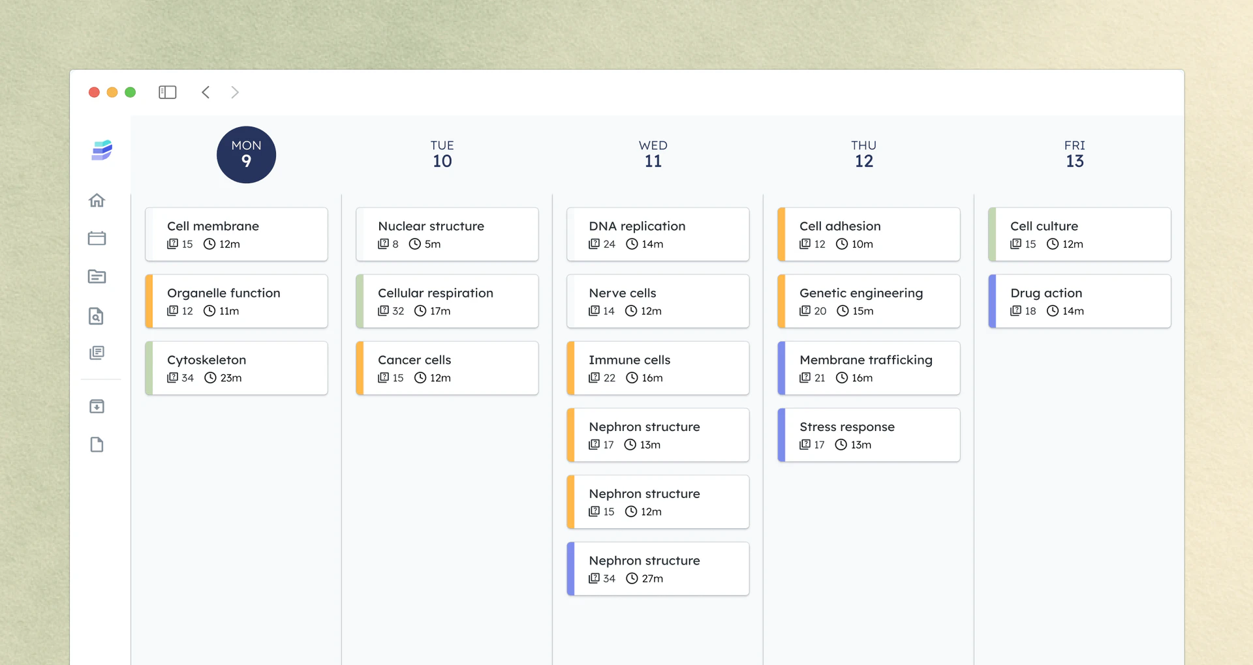Open the Drug action card
The width and height of the screenshot is (1253, 665).
(1079, 301)
